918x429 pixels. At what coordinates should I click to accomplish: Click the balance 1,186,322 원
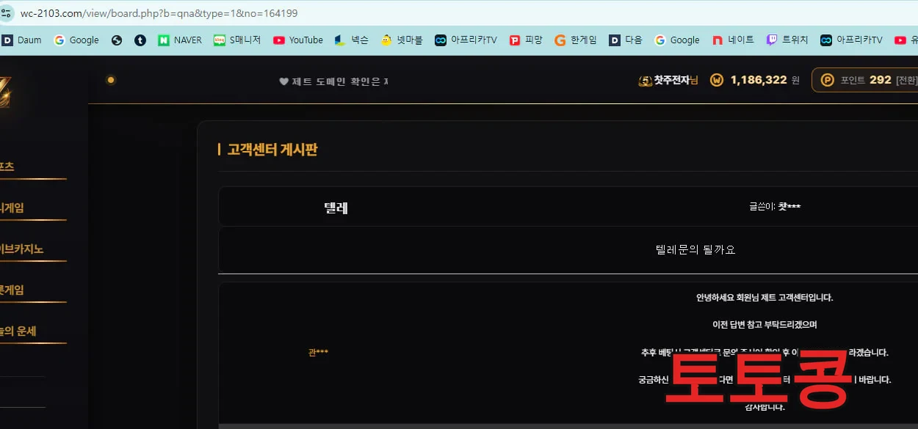click(765, 80)
